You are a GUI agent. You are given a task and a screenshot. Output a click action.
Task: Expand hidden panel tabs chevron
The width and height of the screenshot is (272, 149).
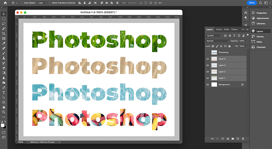pos(243,30)
